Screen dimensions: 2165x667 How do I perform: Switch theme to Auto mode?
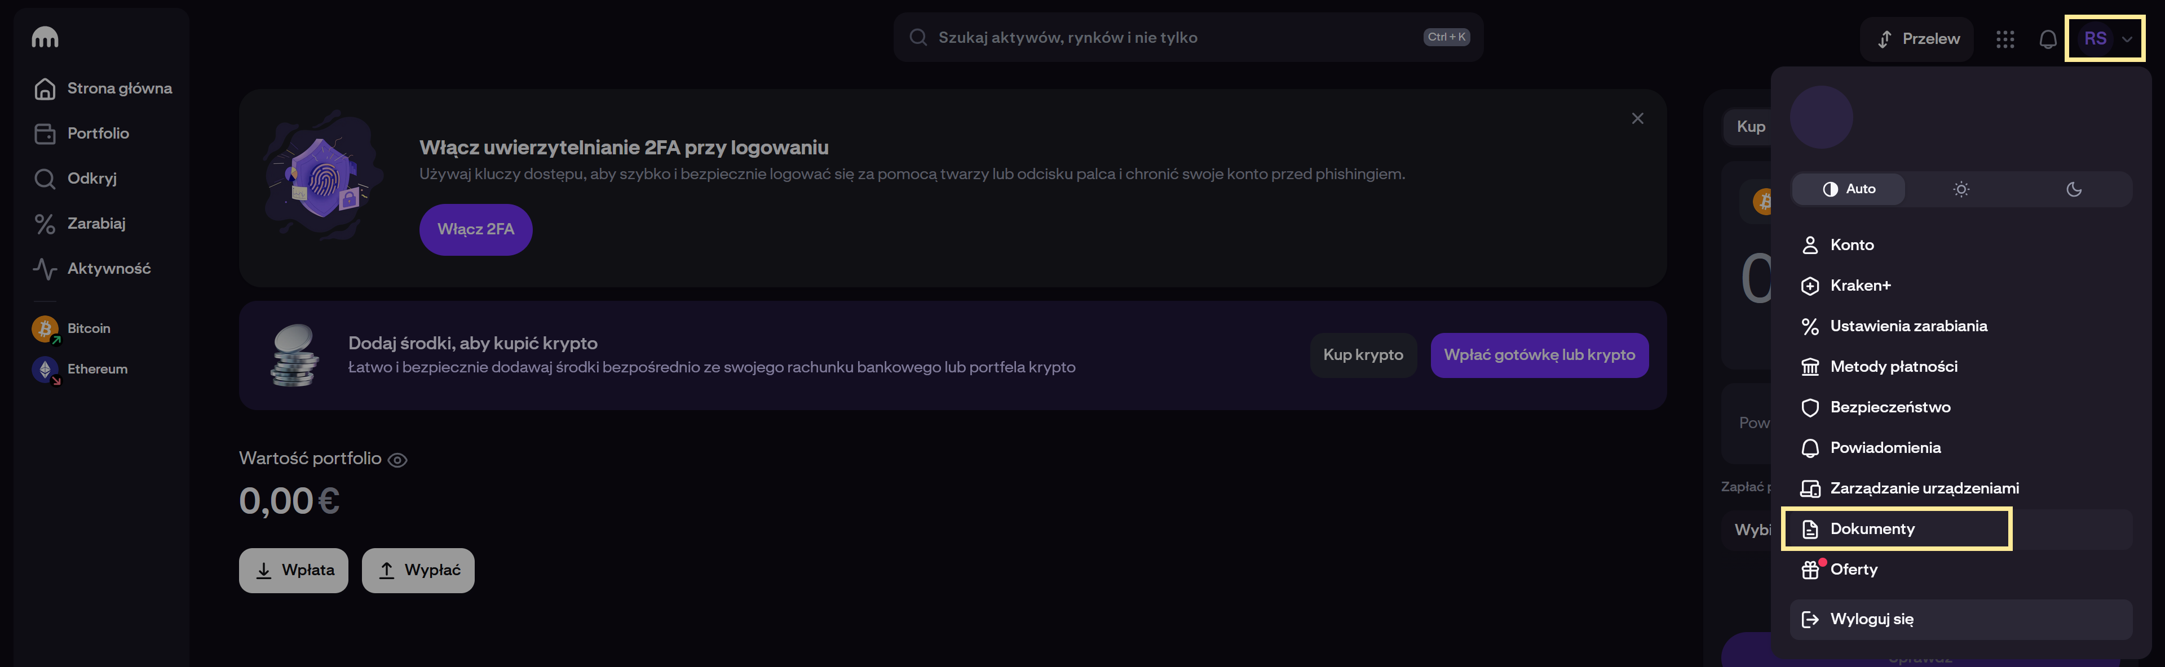coord(1848,189)
